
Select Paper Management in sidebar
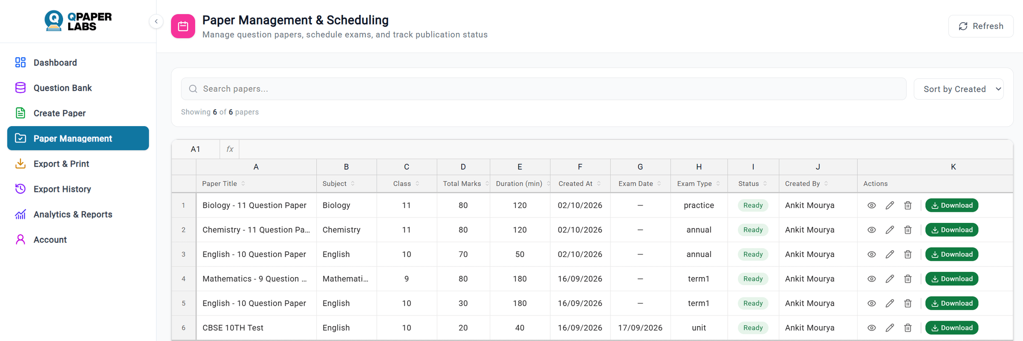point(78,138)
